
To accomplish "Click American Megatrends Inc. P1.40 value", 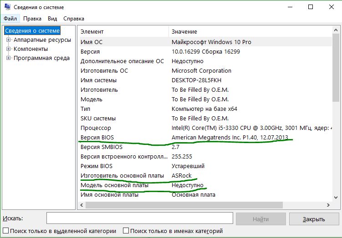I will tap(230, 138).
